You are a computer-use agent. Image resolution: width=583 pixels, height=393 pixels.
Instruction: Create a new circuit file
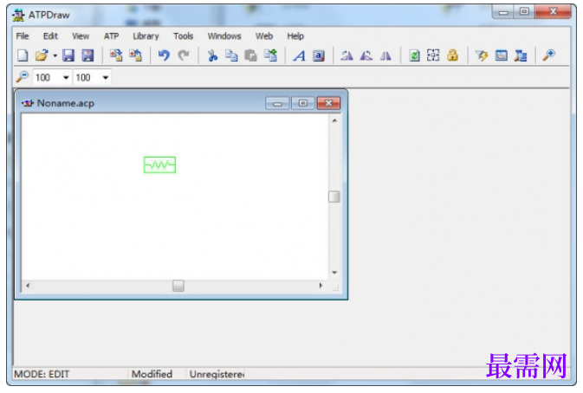coord(23,55)
